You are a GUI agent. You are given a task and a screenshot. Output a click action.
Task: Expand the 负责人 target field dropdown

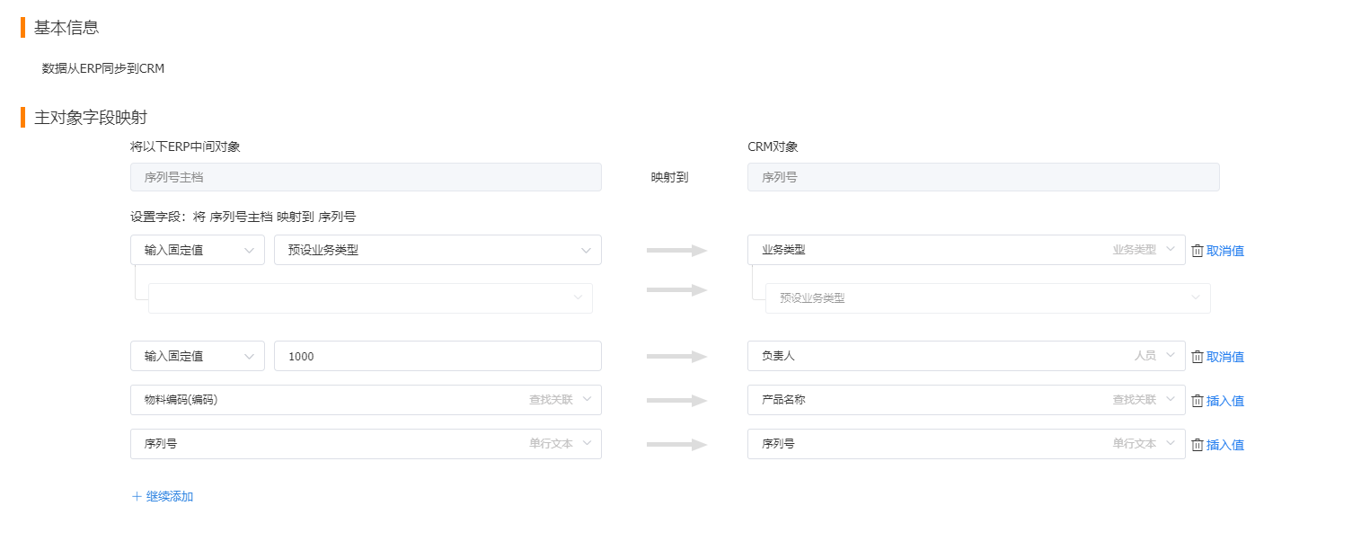966,356
